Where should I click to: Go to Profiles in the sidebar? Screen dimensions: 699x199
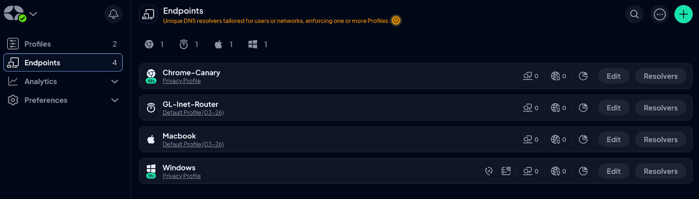(x=38, y=44)
